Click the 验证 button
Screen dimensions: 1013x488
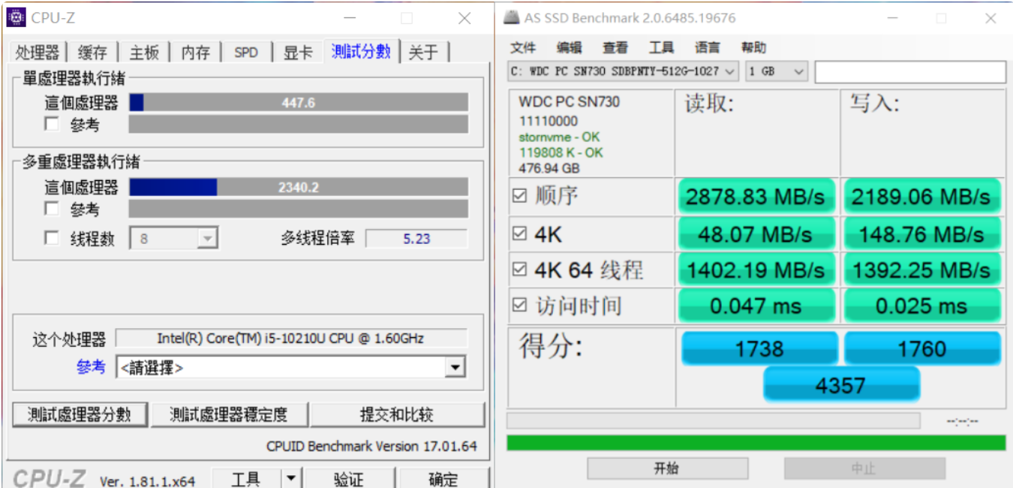click(349, 479)
